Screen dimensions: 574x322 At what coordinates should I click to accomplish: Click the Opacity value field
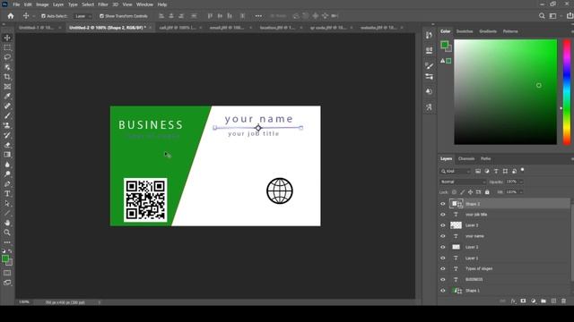511,182
